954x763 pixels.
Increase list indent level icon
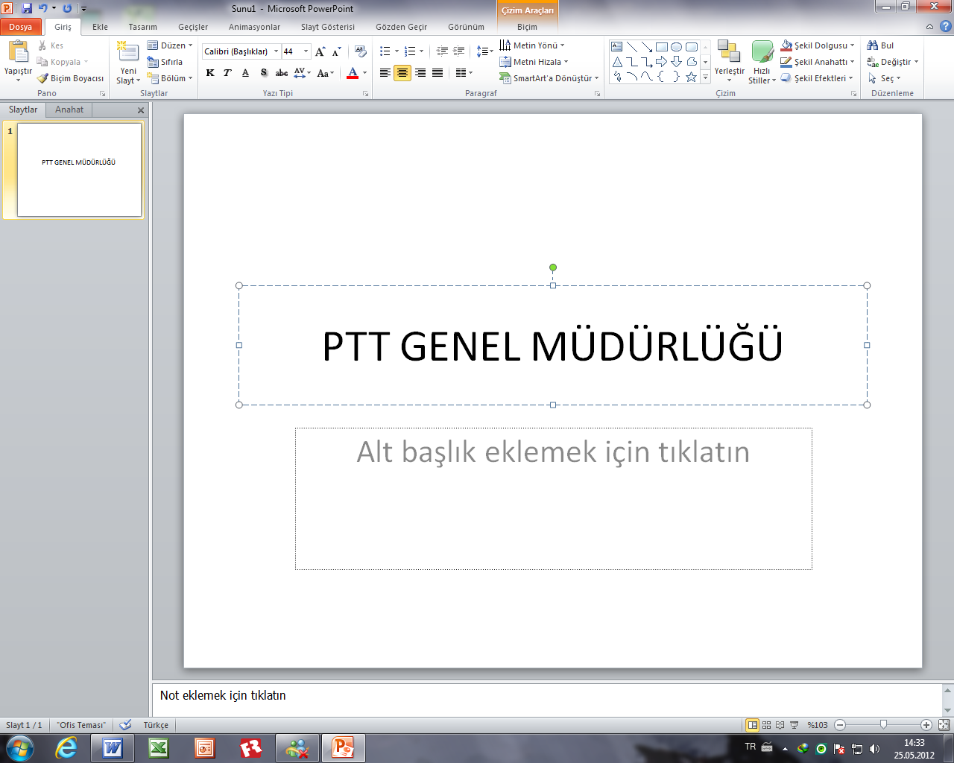458,51
